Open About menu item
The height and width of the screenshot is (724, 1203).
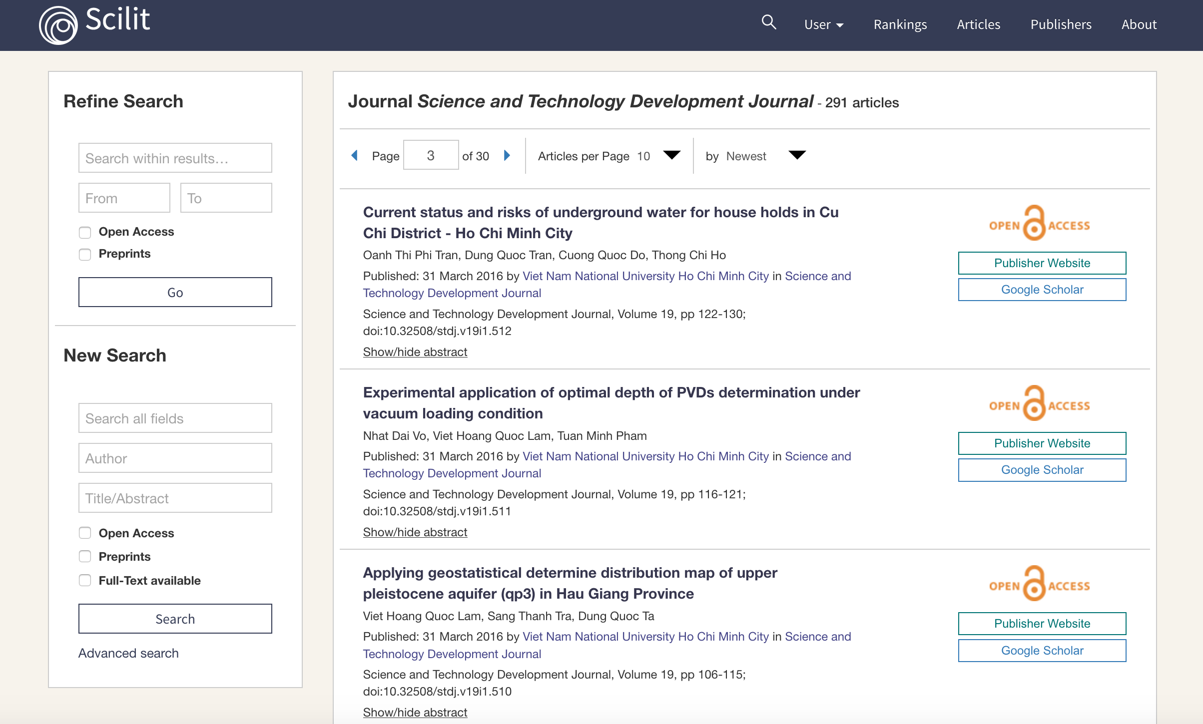point(1139,24)
